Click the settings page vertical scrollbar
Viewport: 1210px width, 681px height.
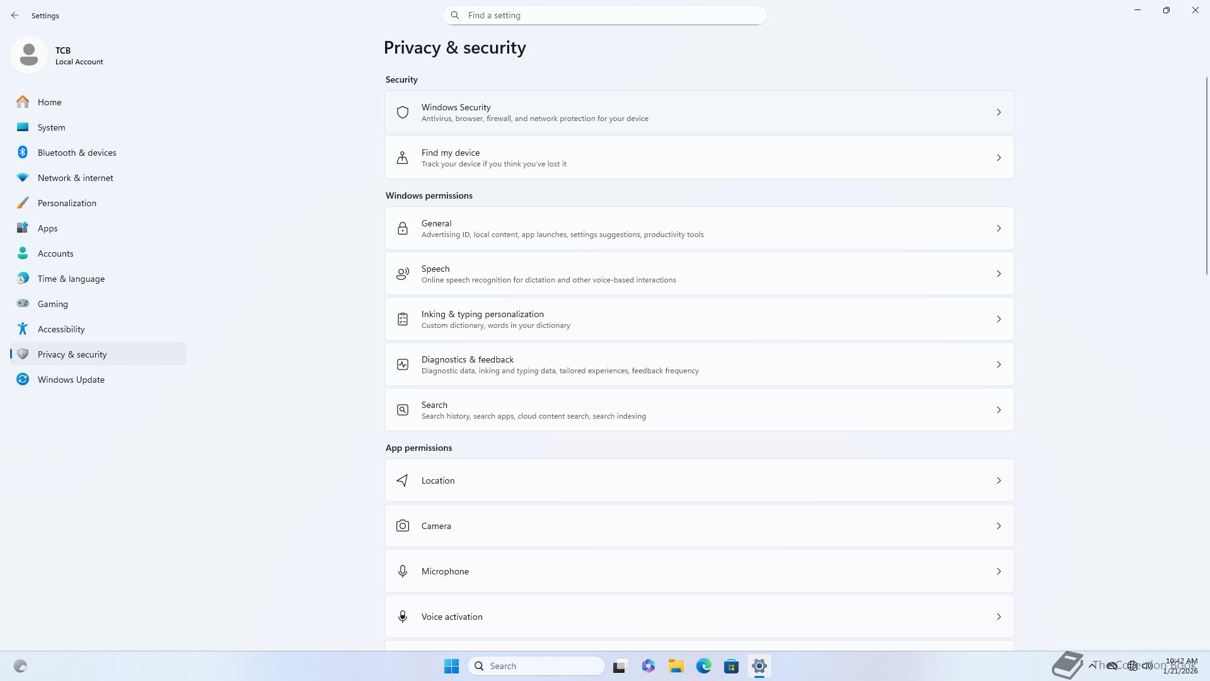(x=1206, y=177)
